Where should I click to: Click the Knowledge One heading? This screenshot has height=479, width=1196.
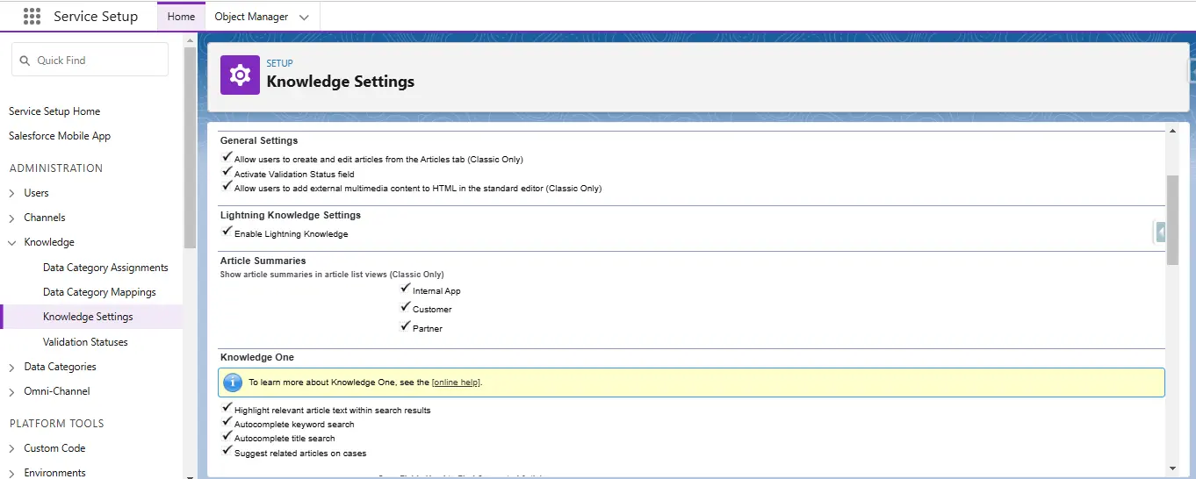tap(257, 357)
